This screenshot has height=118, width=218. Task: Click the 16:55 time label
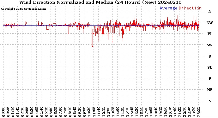click(142, 112)
